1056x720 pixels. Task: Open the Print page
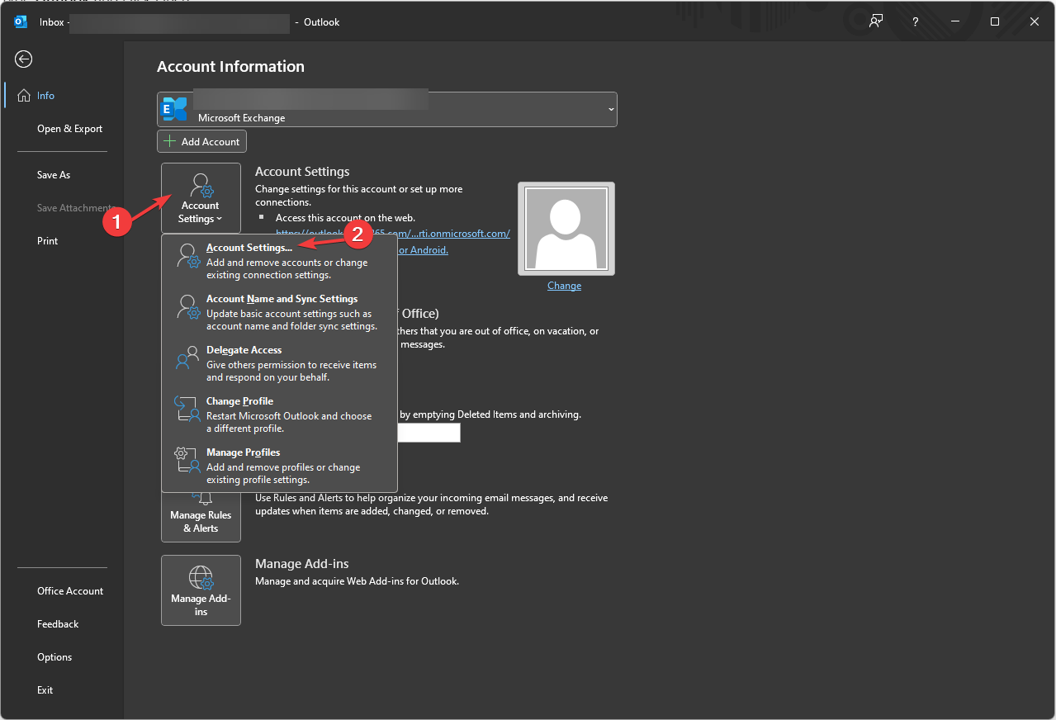point(48,241)
